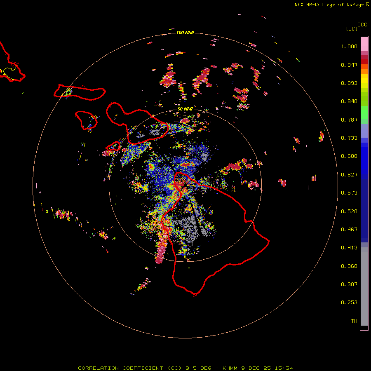Click the 100 NMI range ring label

point(185,33)
